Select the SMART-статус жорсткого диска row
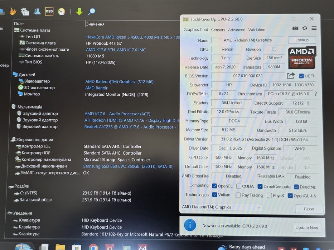Image resolution: width=334 pixels, height=250 pixels. coord(47,173)
